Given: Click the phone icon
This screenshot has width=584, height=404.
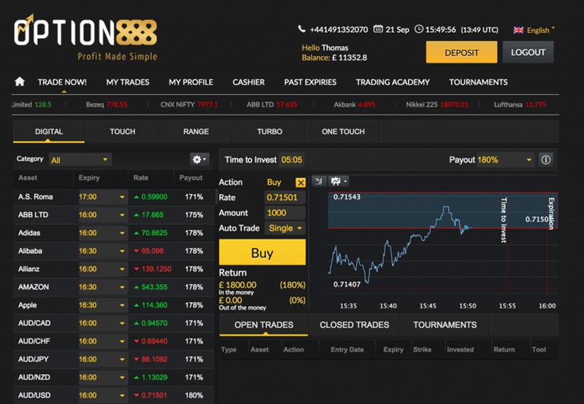Looking at the screenshot, I should coord(301,29).
